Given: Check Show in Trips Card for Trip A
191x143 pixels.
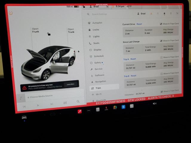Looking at the screenshot, I should tap(161, 57).
